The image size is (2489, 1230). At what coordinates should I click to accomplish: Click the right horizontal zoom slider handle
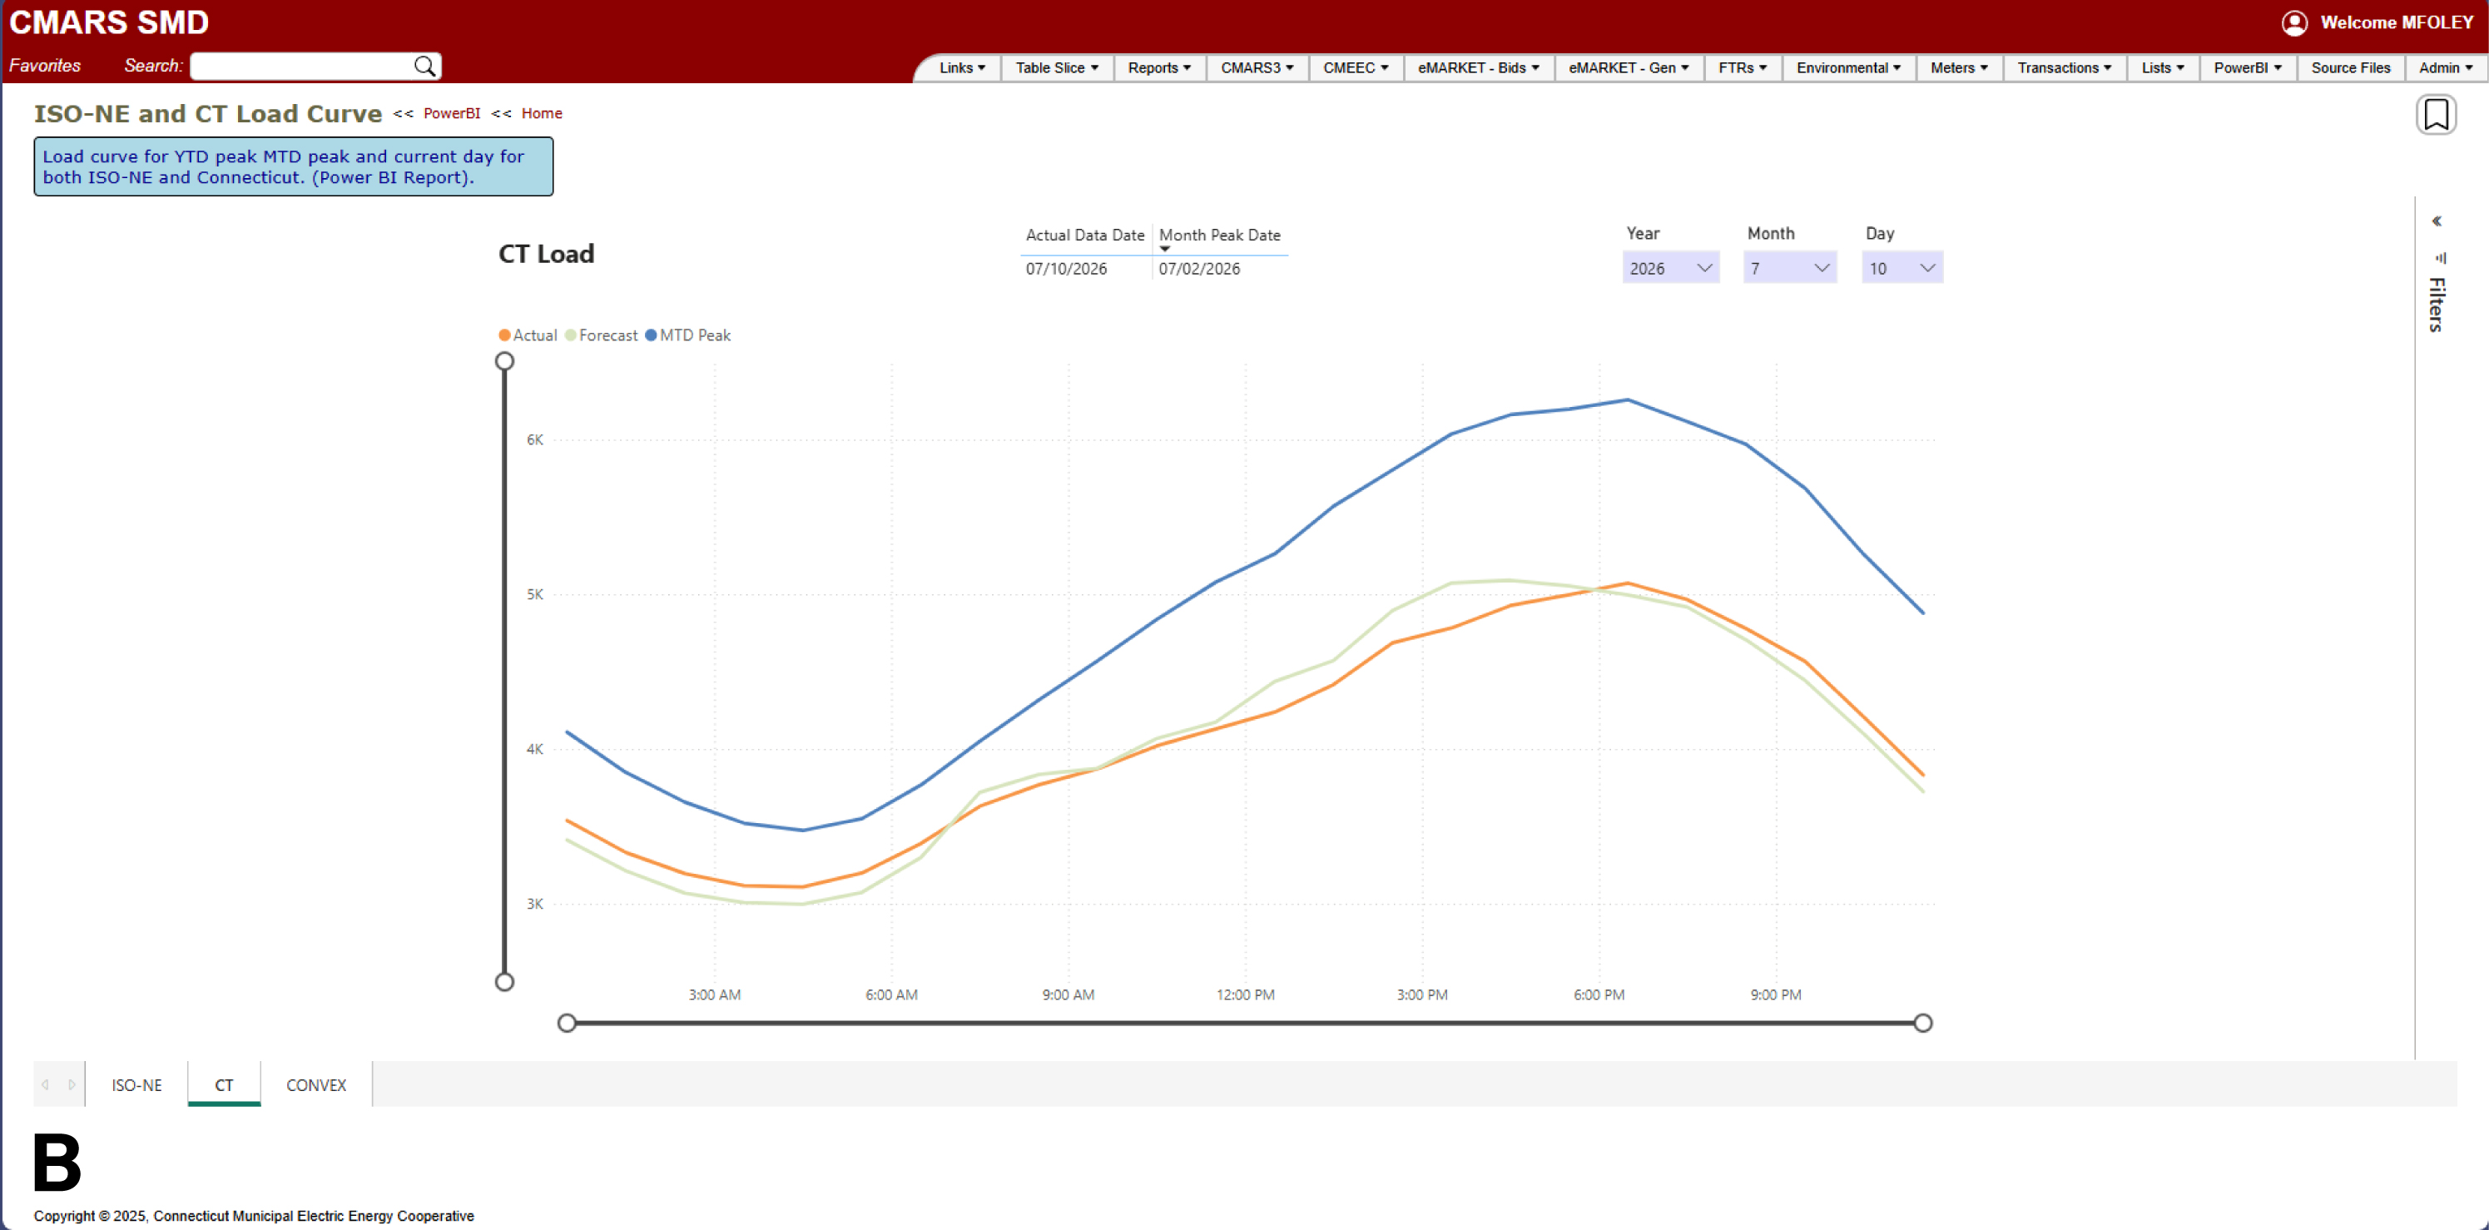point(1923,1022)
